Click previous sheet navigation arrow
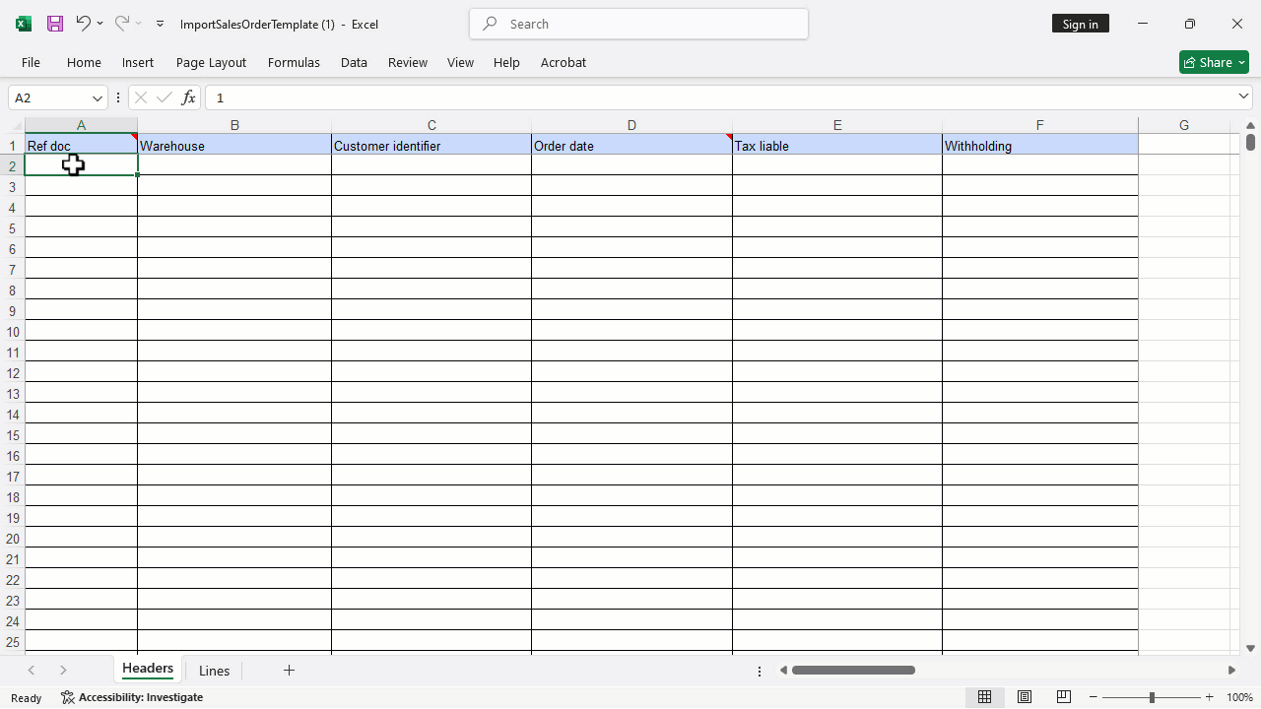 coord(32,670)
